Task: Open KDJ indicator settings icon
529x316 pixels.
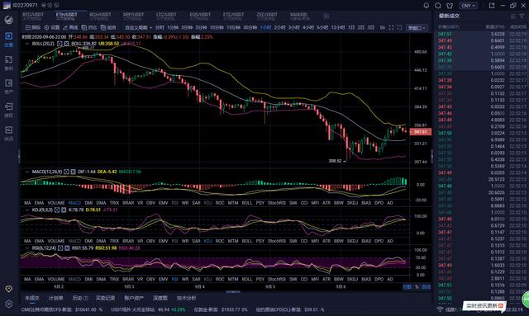Action: click(x=57, y=210)
